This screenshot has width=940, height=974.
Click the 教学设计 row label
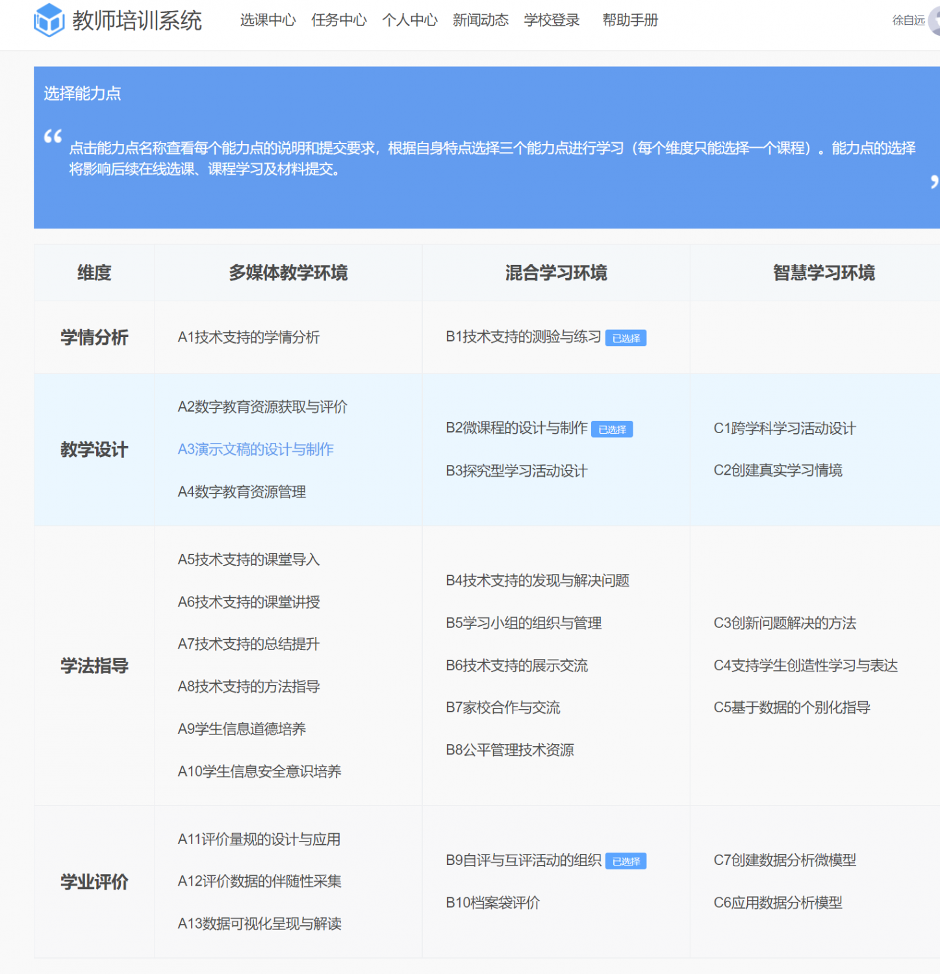point(94,449)
